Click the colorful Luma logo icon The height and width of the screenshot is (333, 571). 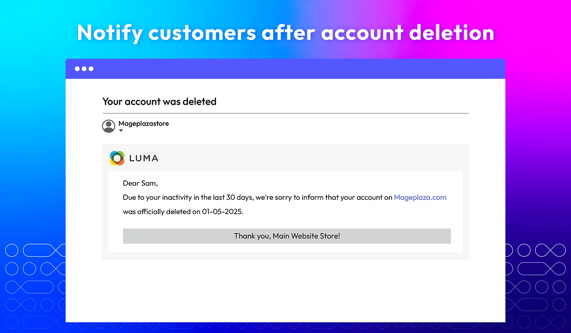(x=117, y=158)
